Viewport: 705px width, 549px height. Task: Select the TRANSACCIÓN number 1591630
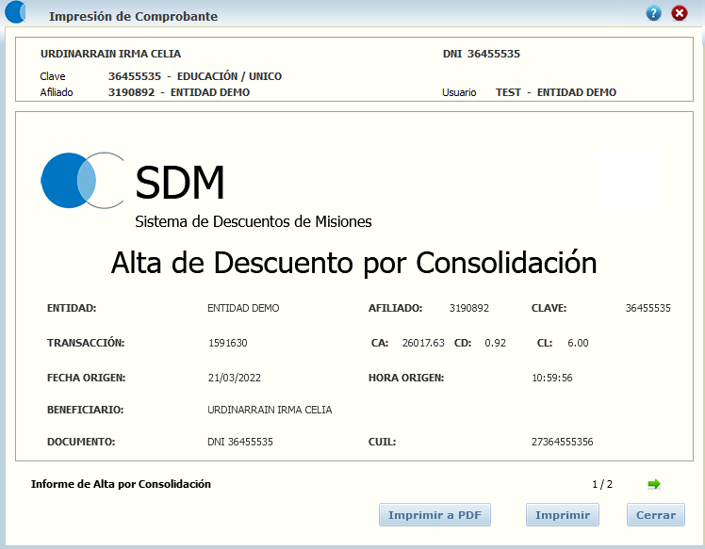pyautogui.click(x=228, y=343)
